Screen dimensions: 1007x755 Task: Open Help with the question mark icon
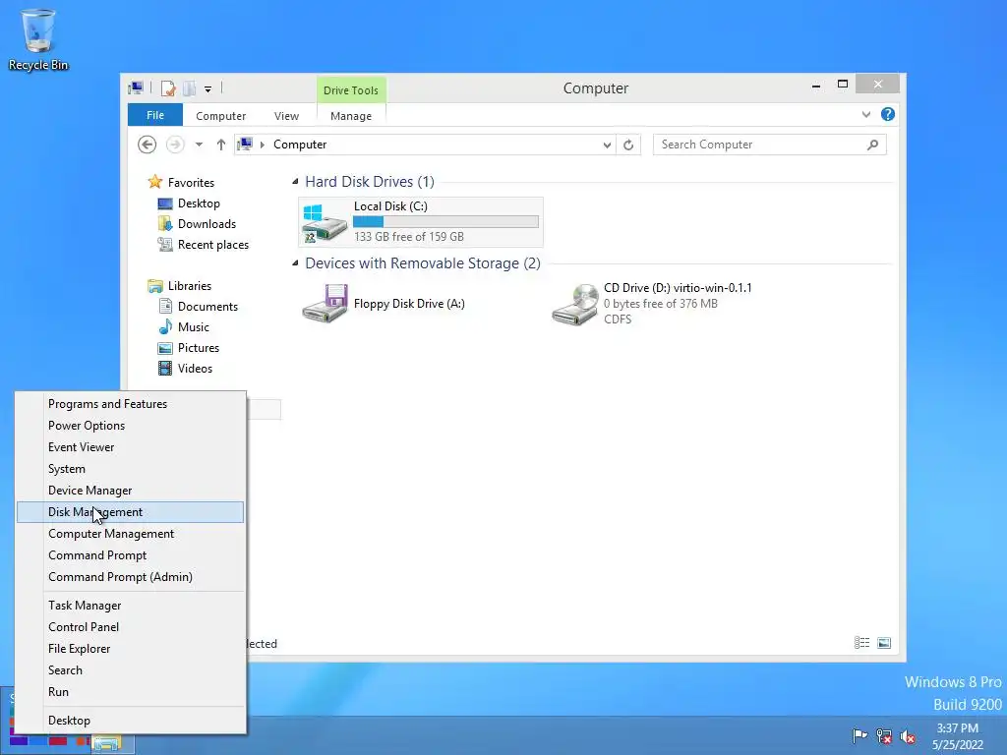(x=888, y=114)
